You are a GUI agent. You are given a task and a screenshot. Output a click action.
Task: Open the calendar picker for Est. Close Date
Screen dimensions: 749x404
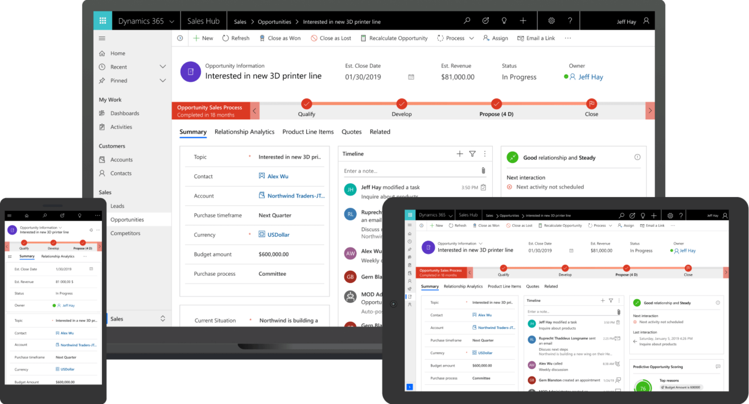411,77
